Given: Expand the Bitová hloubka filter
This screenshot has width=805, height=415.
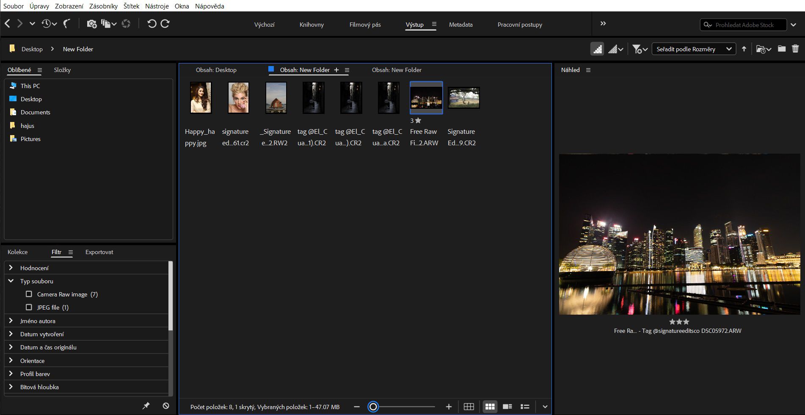Looking at the screenshot, I should [11, 387].
